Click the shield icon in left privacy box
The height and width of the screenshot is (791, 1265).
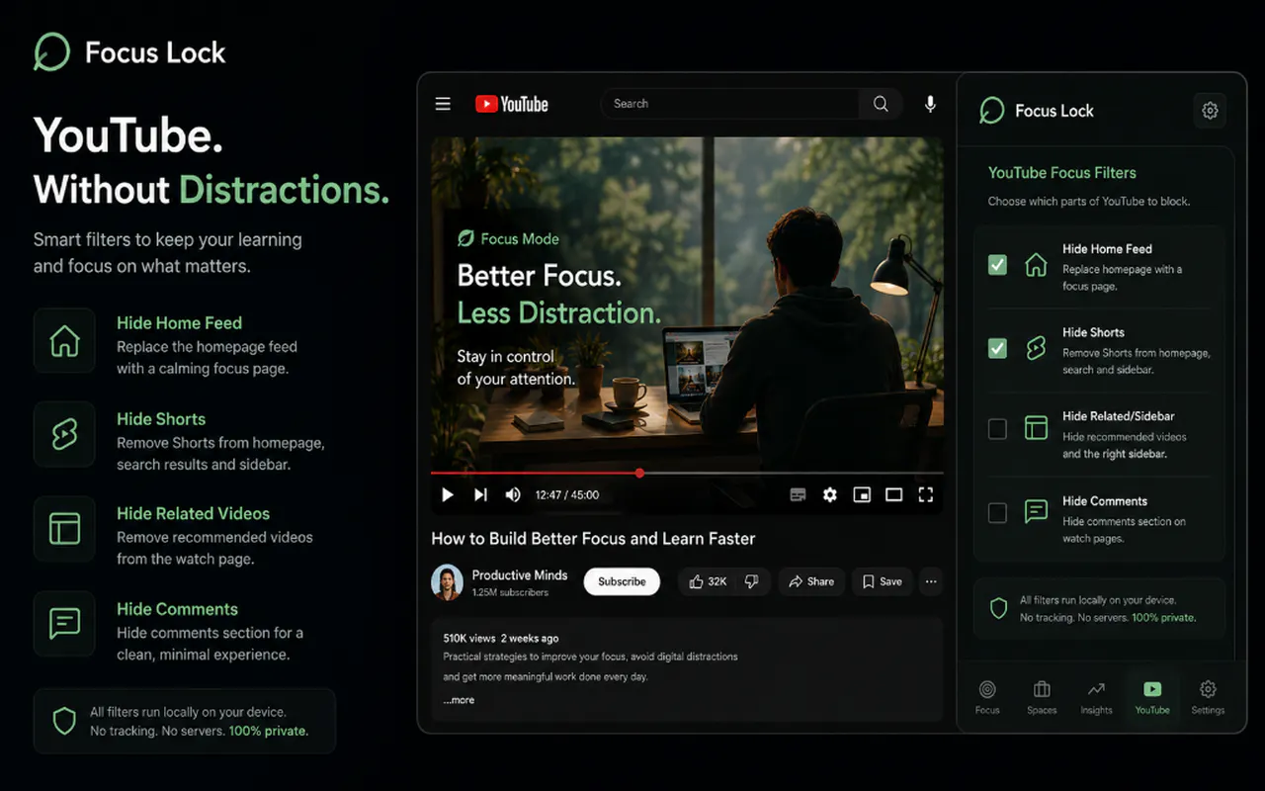[x=64, y=721]
